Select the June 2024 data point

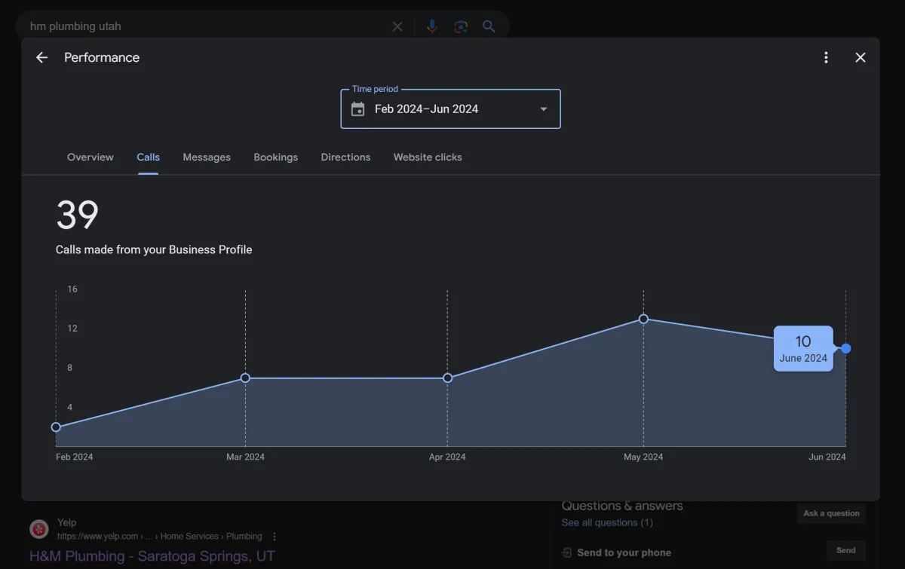pyautogui.click(x=845, y=348)
